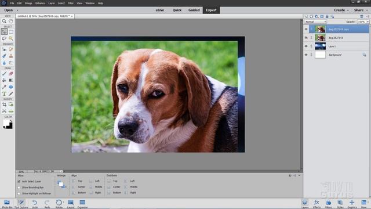
Task: Open the Arrange dropdown
Action: tap(62, 184)
